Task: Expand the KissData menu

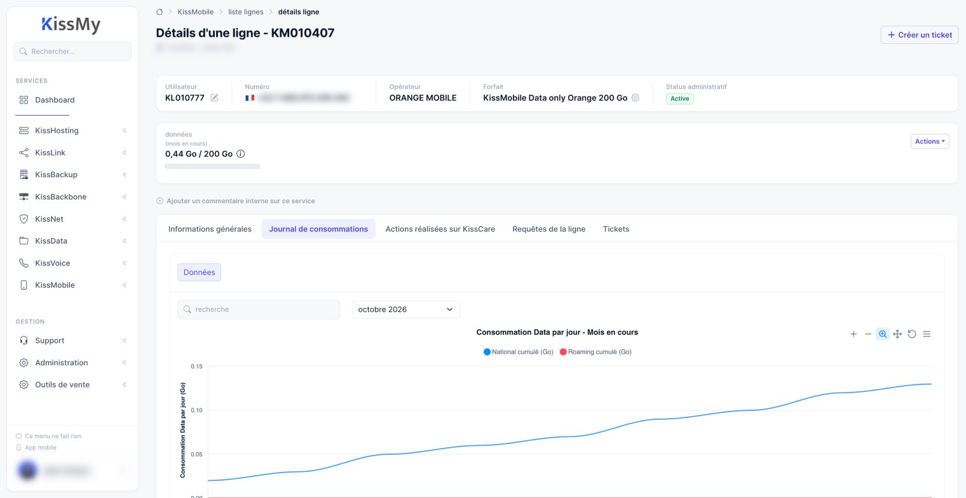Action: point(72,241)
